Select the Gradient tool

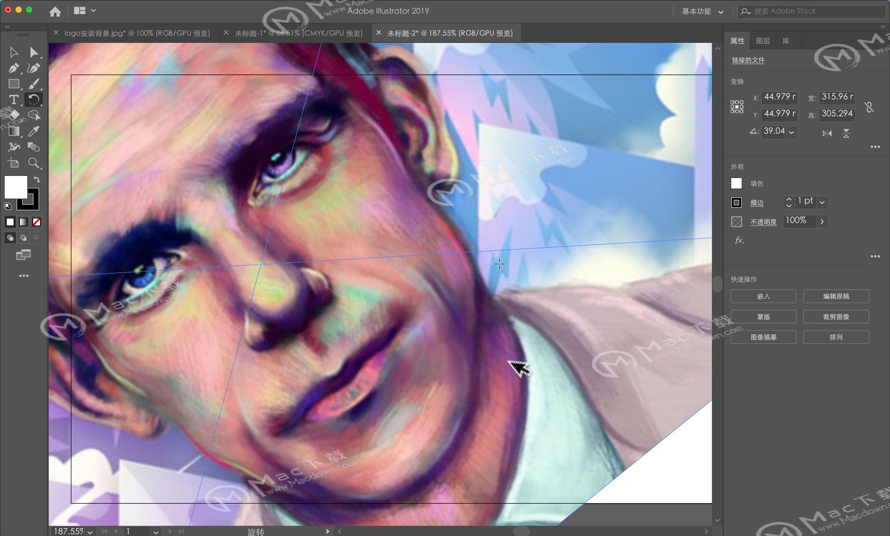(x=14, y=131)
